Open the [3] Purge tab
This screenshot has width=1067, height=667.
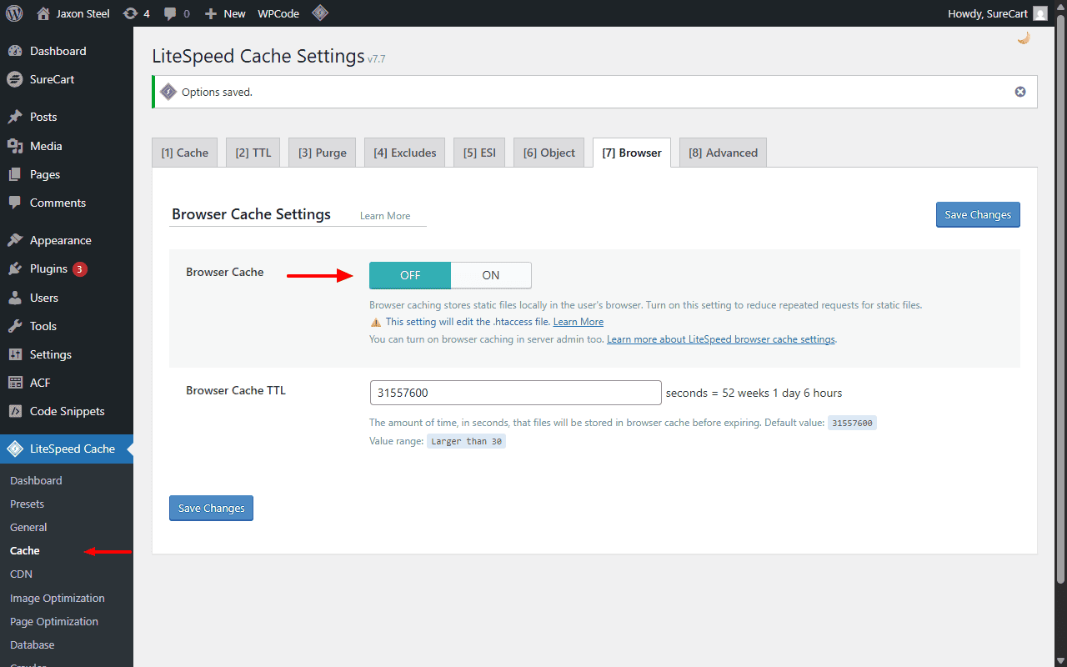(323, 153)
